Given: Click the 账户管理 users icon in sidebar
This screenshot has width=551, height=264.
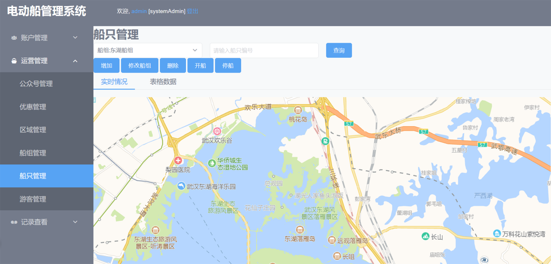Looking at the screenshot, I should click(x=14, y=38).
